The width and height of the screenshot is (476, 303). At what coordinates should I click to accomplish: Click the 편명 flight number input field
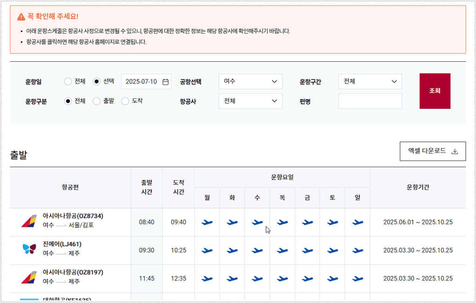[x=370, y=101]
